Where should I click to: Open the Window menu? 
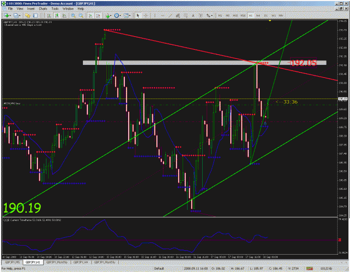point(68,9)
